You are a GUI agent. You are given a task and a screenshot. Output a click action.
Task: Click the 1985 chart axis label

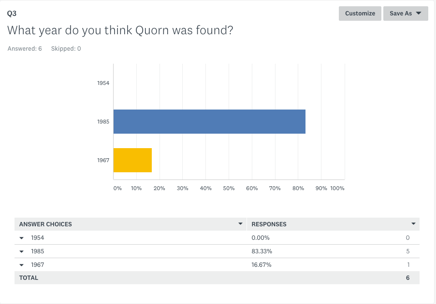[x=103, y=122]
